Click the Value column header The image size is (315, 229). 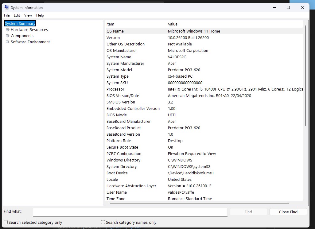[234, 24]
